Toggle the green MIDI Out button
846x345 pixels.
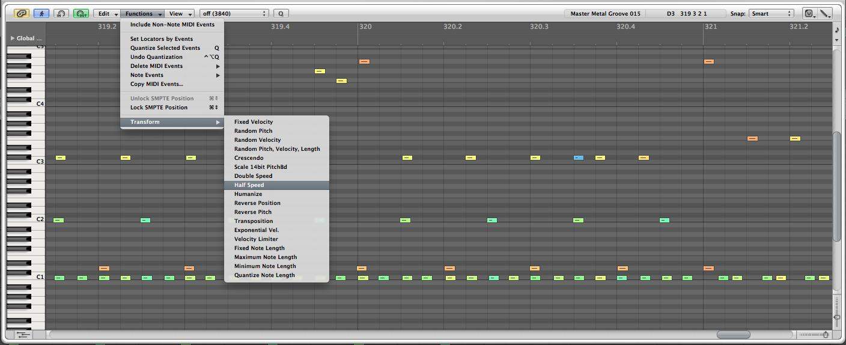coord(81,13)
